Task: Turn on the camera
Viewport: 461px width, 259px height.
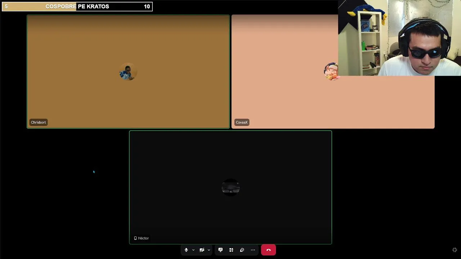Action: pyautogui.click(x=202, y=250)
